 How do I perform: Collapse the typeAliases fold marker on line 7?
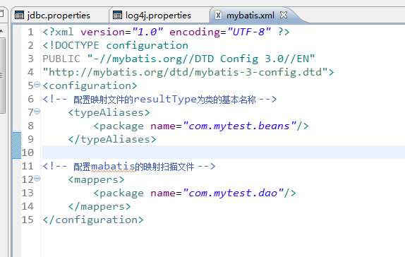(x=37, y=111)
